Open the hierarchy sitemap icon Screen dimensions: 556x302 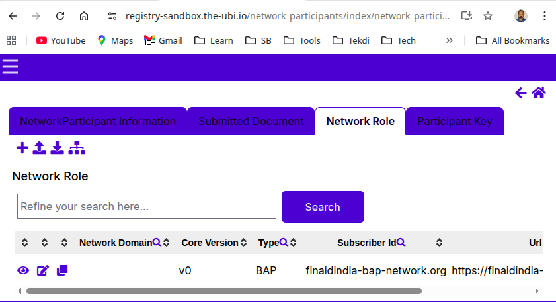(77, 148)
